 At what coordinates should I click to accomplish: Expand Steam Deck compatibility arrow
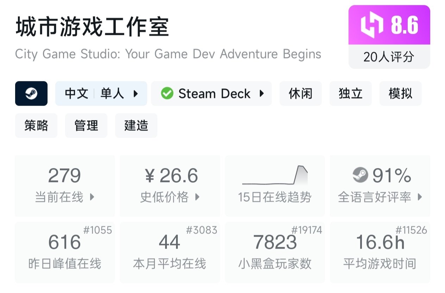click(262, 94)
